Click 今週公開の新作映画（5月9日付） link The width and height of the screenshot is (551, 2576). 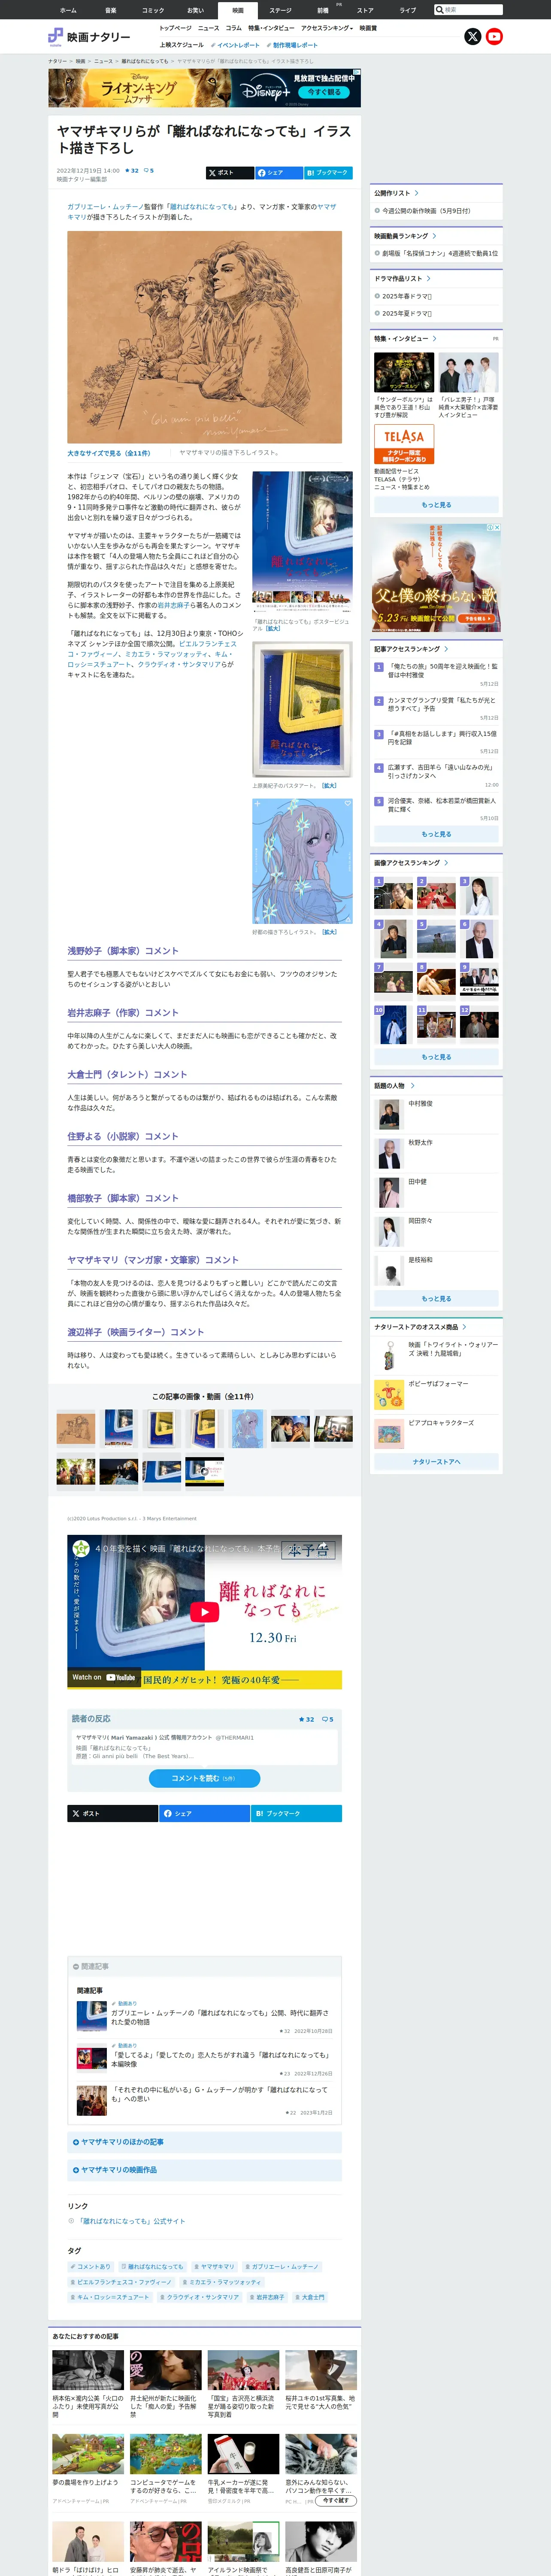click(x=426, y=211)
